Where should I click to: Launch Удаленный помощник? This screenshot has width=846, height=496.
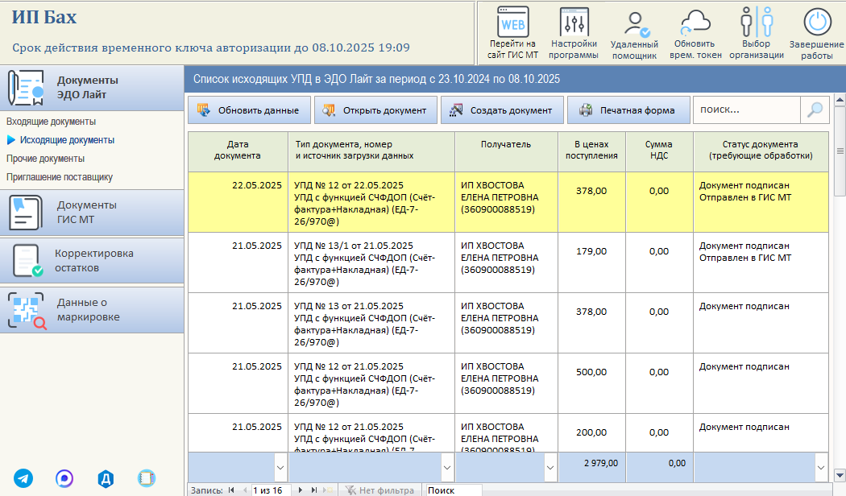[x=635, y=24]
